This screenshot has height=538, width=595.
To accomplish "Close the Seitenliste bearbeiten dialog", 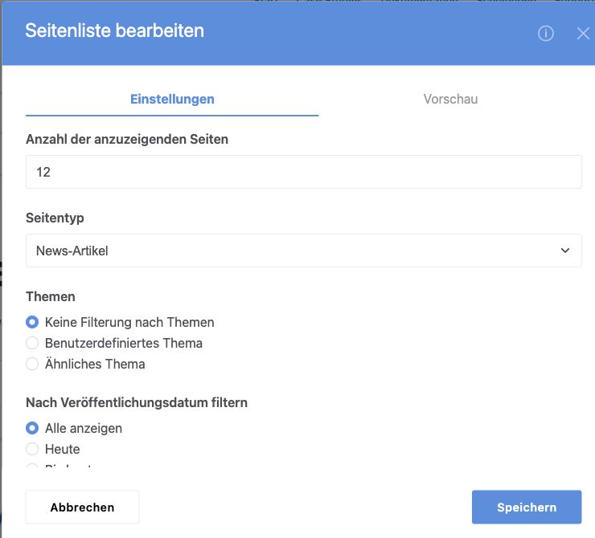I will 583,34.
